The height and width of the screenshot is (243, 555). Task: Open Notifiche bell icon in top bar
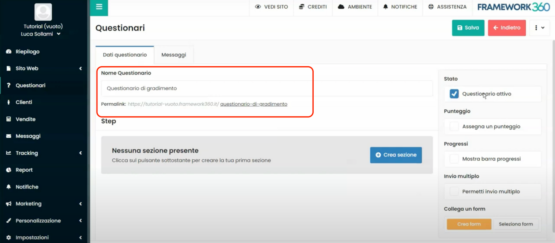(x=385, y=7)
